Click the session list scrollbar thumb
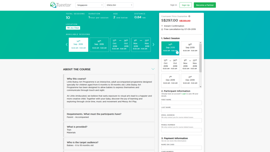Viewport: 270px width, 152px height. tap(200, 58)
